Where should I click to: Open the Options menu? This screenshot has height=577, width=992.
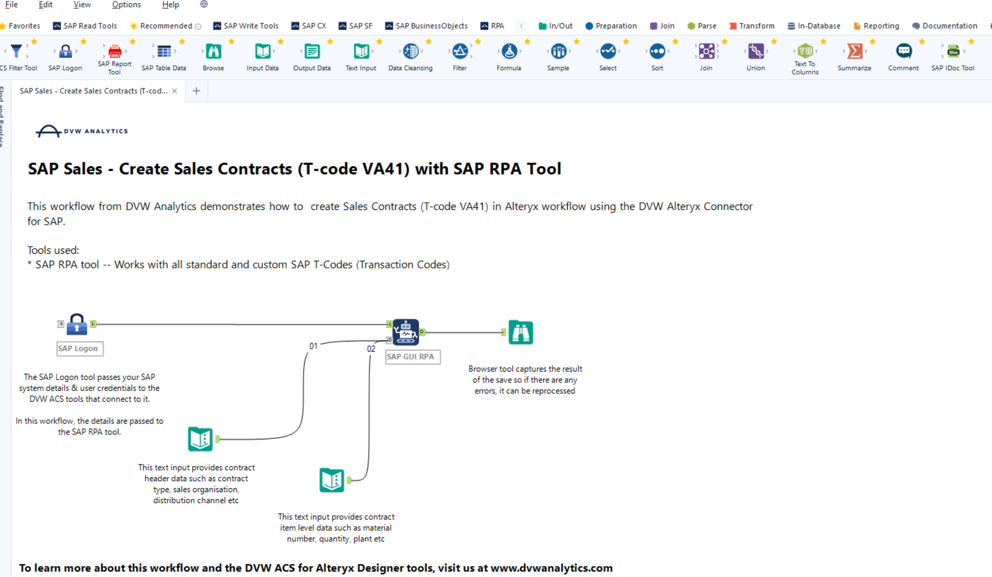point(126,5)
